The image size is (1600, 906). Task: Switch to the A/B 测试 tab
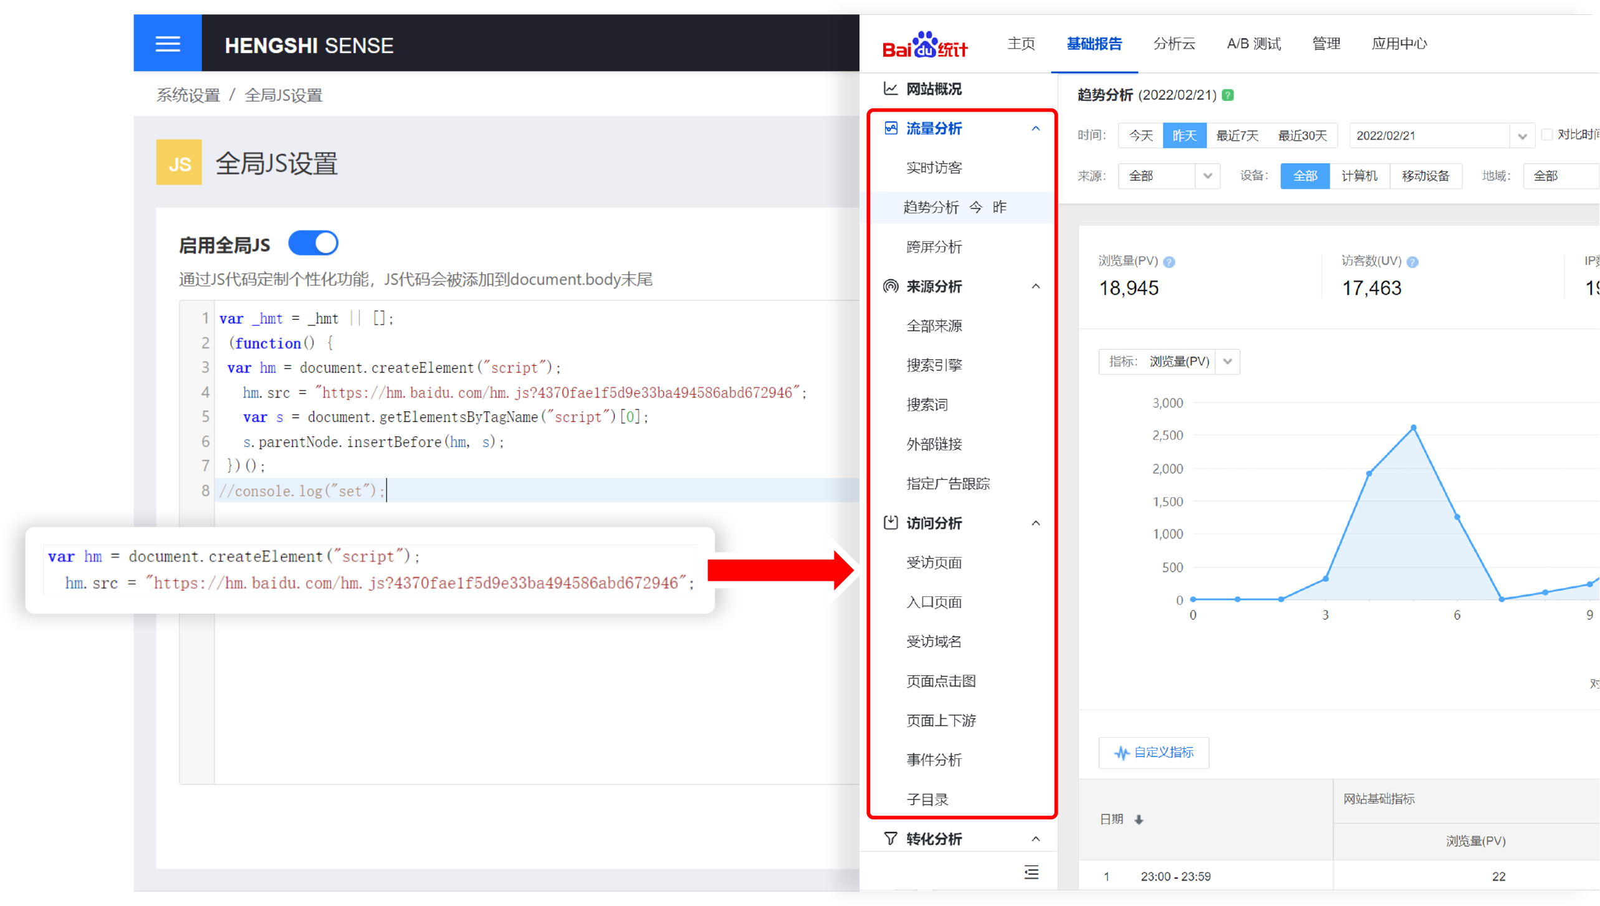pyautogui.click(x=1253, y=44)
